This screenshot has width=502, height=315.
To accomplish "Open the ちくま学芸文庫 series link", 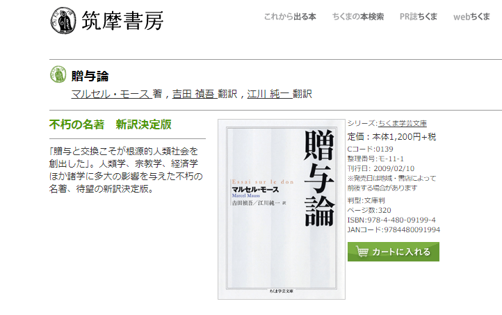I will (x=403, y=123).
